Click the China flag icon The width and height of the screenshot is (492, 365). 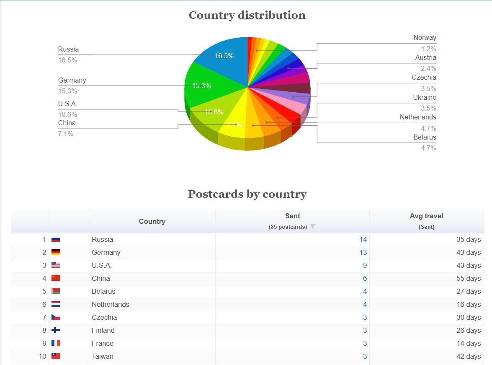click(x=56, y=279)
